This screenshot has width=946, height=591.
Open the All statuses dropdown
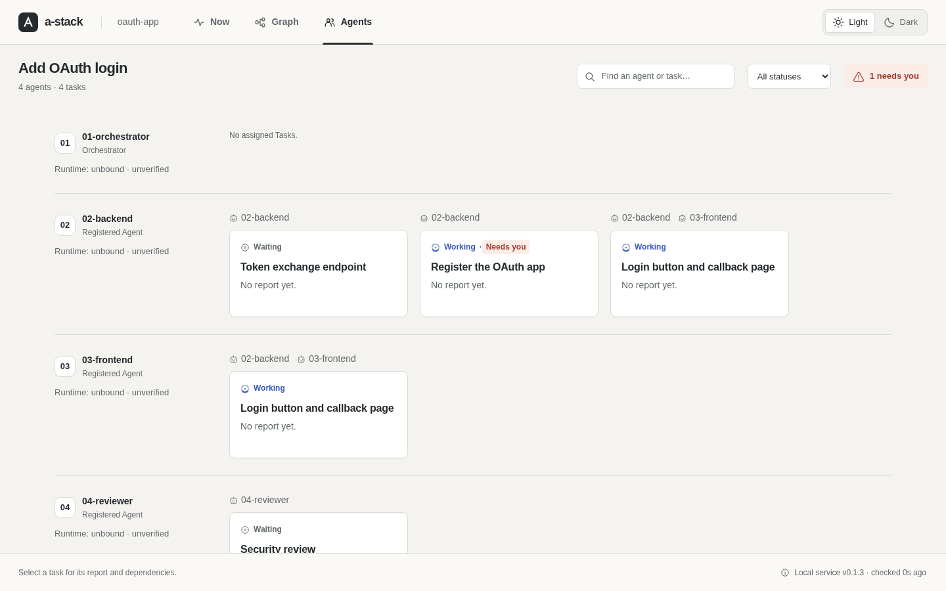point(789,76)
